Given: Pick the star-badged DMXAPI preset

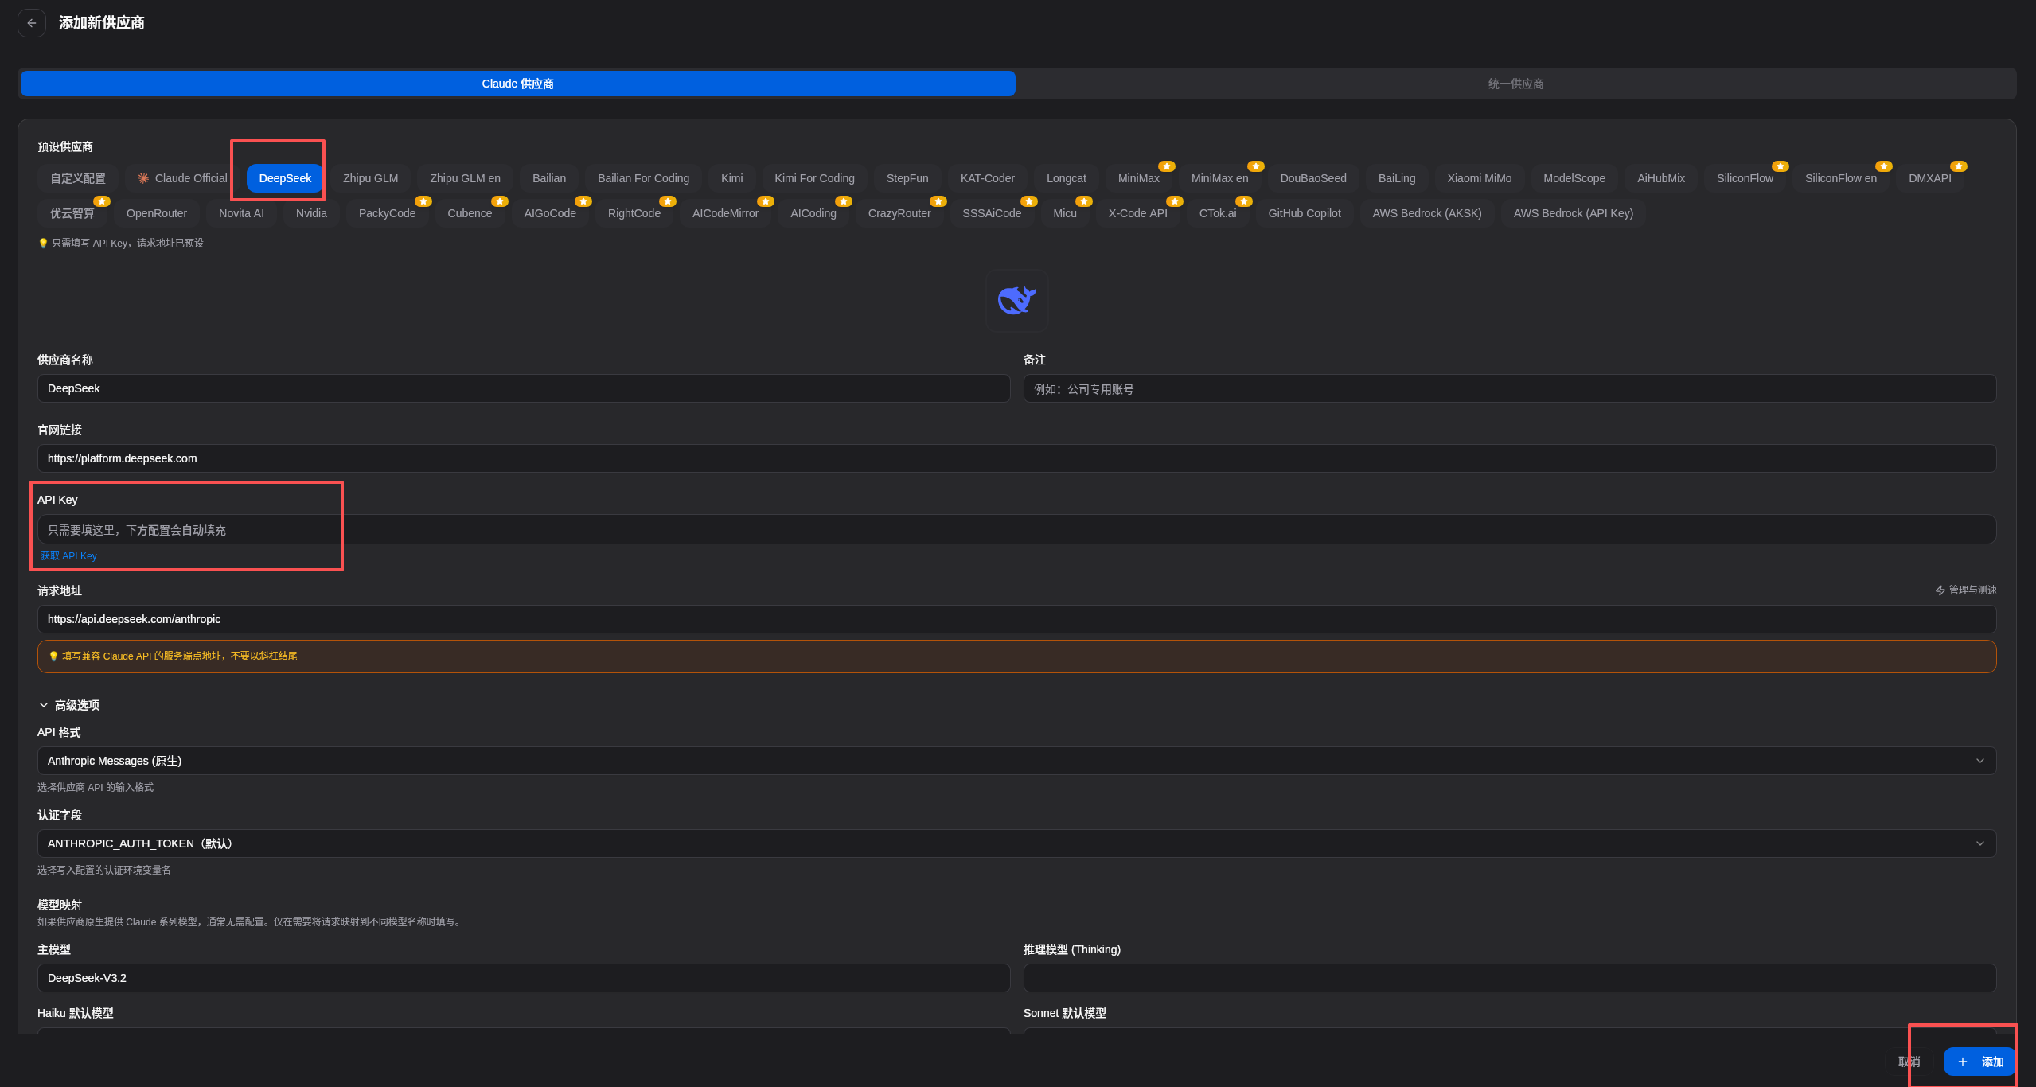Looking at the screenshot, I should pyautogui.click(x=1929, y=178).
